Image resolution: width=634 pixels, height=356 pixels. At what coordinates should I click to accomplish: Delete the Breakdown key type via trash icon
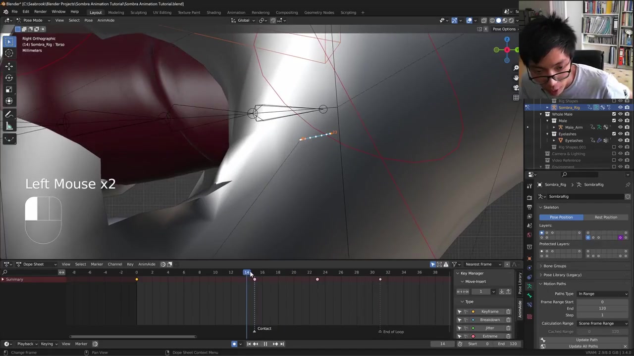(508, 320)
